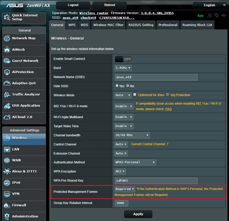The width and height of the screenshot is (229, 221).
Task: Click the VPN monitor icon
Action: [7, 194]
